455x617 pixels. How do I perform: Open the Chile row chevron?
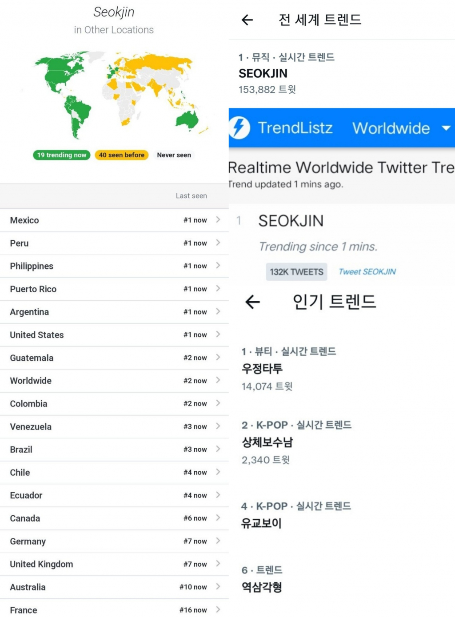pos(218,472)
